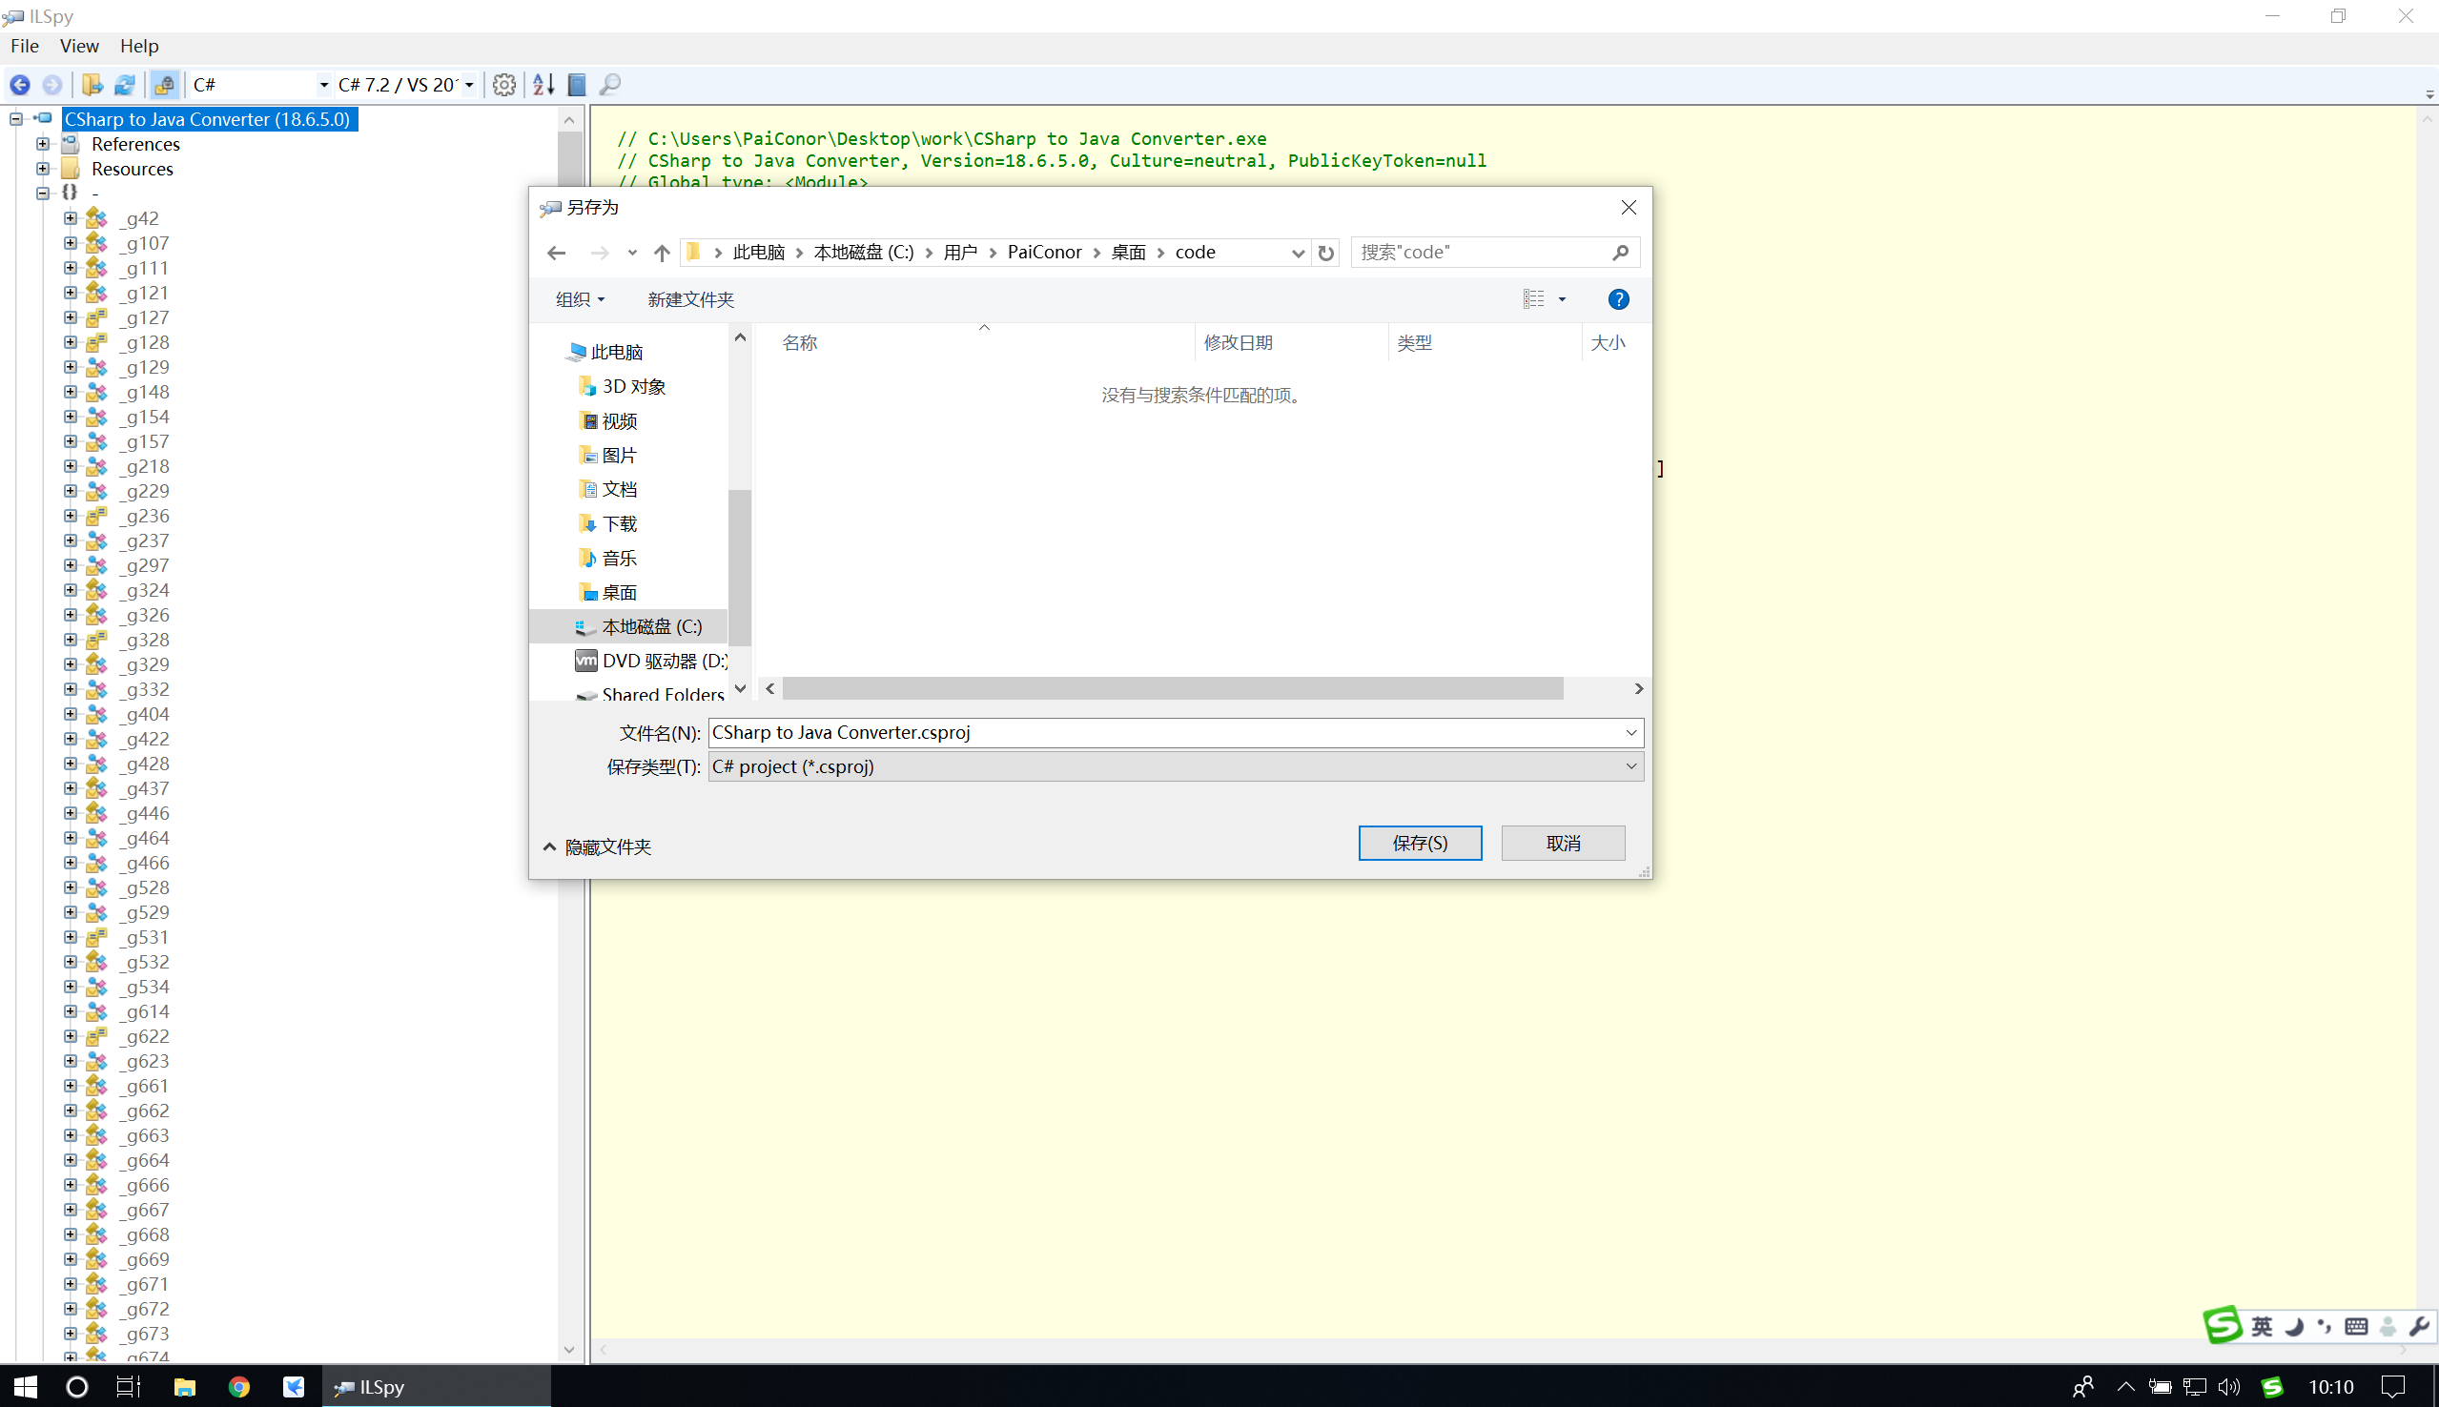2439x1407 pixels.
Task: Select 此电脑 in the navigation pane
Action: click(x=617, y=352)
